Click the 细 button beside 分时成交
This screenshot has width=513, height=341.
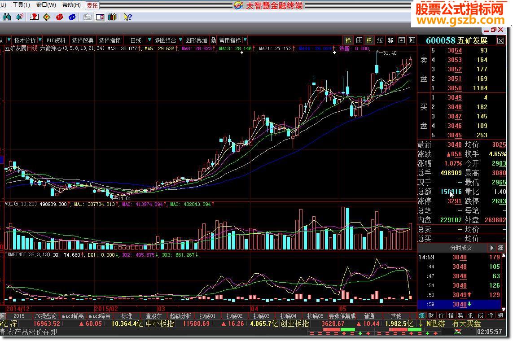point(500,248)
